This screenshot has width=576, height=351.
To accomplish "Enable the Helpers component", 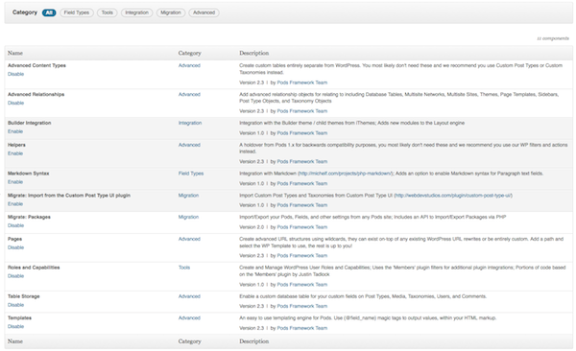I will [x=15, y=153].
